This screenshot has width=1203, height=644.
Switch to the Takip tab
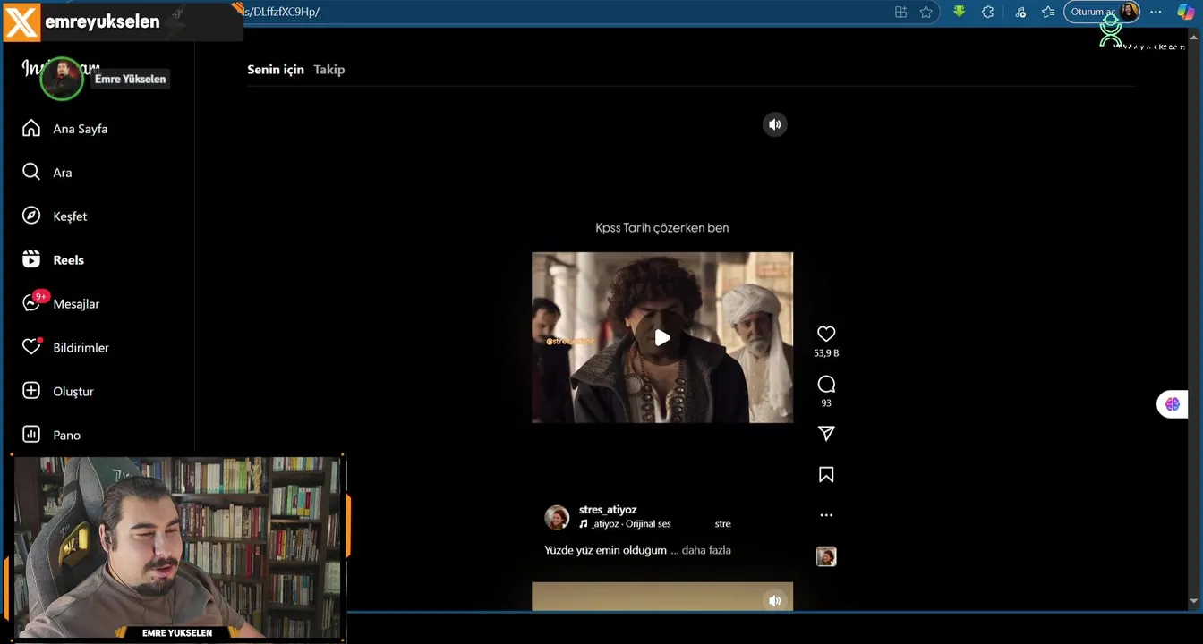pos(329,69)
